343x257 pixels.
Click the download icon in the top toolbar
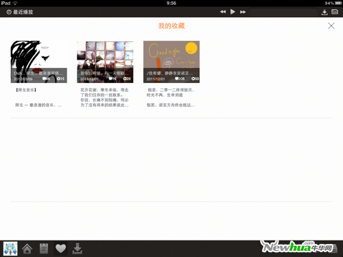click(x=324, y=12)
